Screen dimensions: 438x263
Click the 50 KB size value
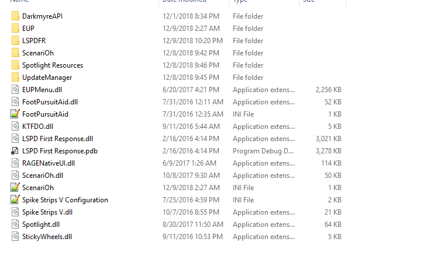pos(333,176)
